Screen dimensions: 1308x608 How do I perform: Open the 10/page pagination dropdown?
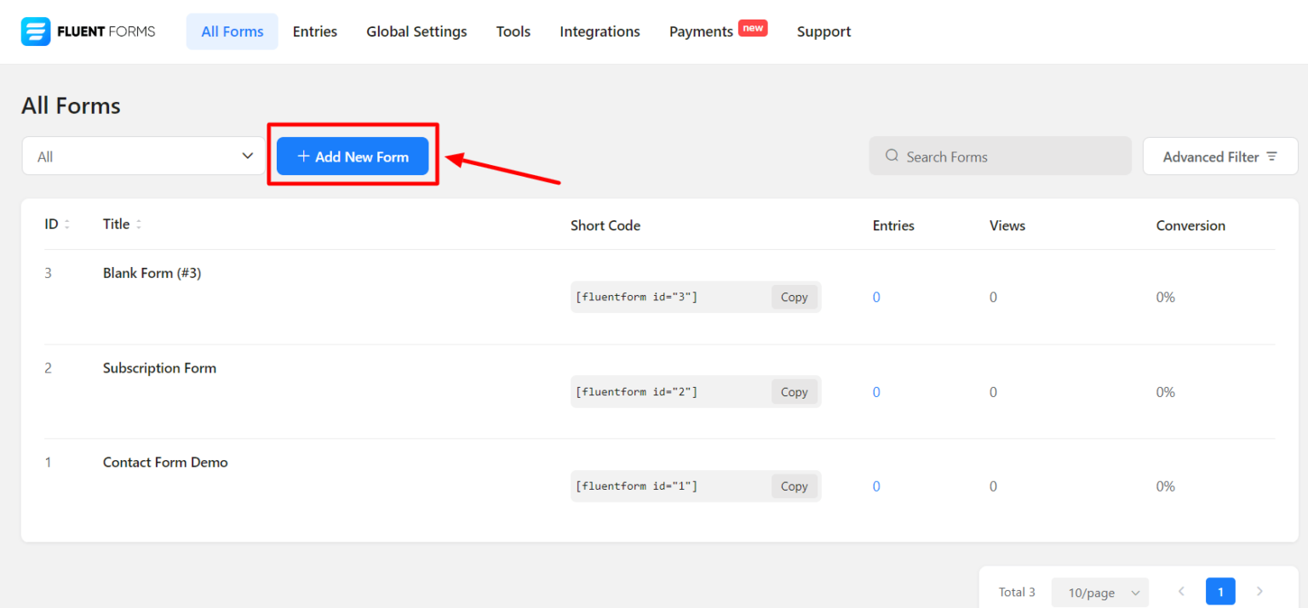[x=1099, y=592]
